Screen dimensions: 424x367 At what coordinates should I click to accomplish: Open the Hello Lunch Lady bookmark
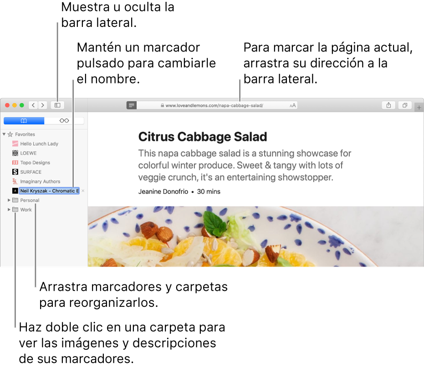[39, 143]
